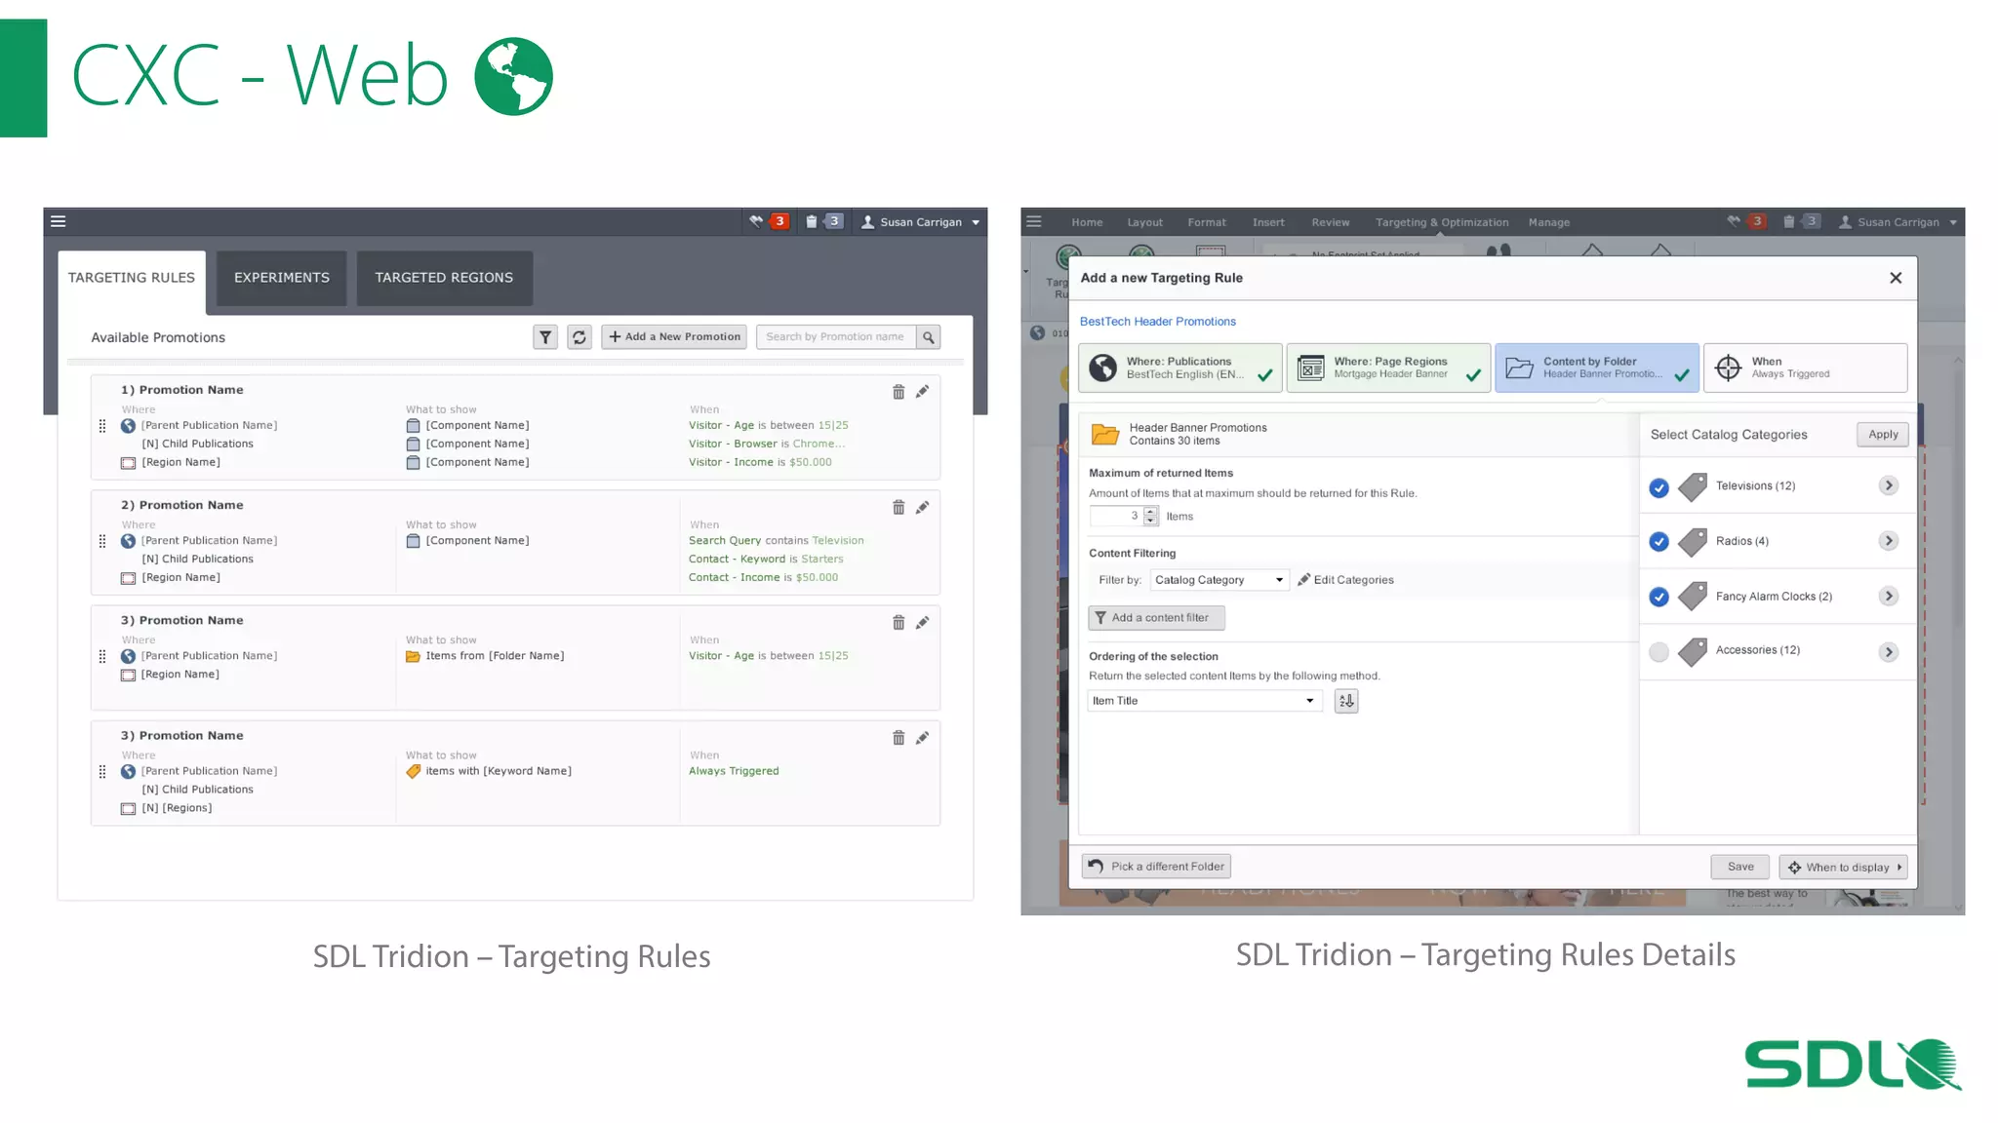Open Susan Carrigan user menu in left window
This screenshot has width=1998, height=1123.
point(921,222)
